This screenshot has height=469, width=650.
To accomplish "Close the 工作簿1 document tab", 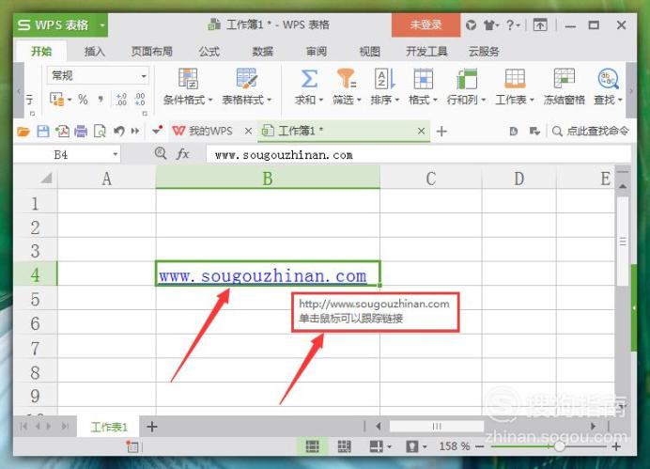I will [x=421, y=131].
